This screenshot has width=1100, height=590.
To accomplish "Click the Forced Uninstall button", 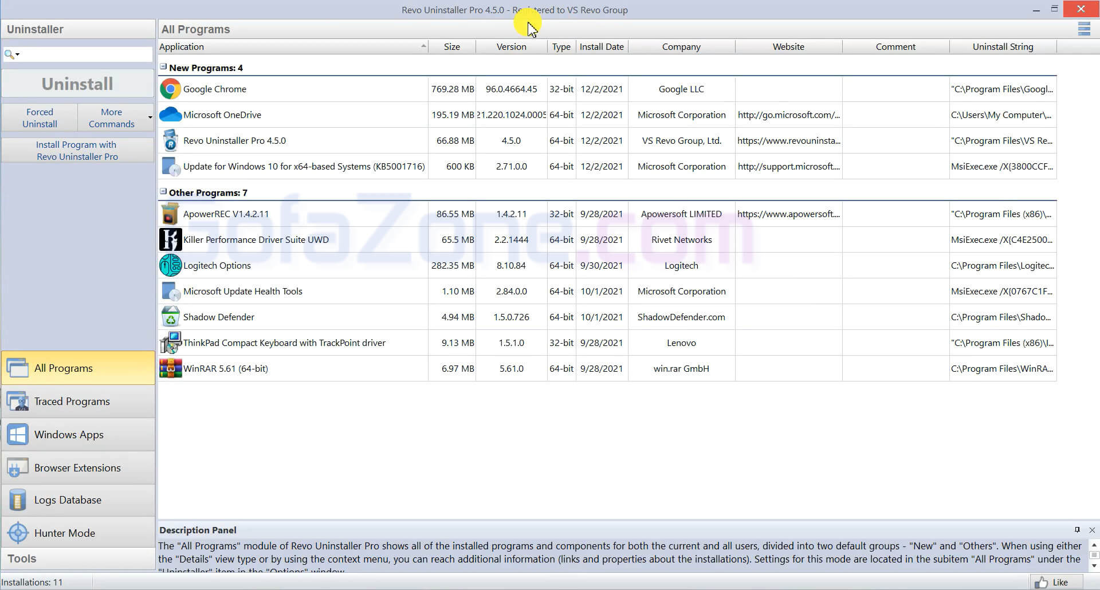I will (40, 117).
